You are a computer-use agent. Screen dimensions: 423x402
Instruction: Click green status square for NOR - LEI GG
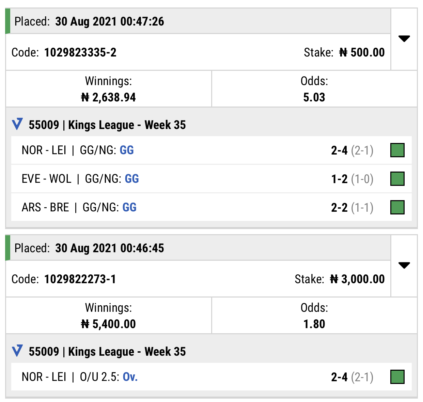(397, 150)
